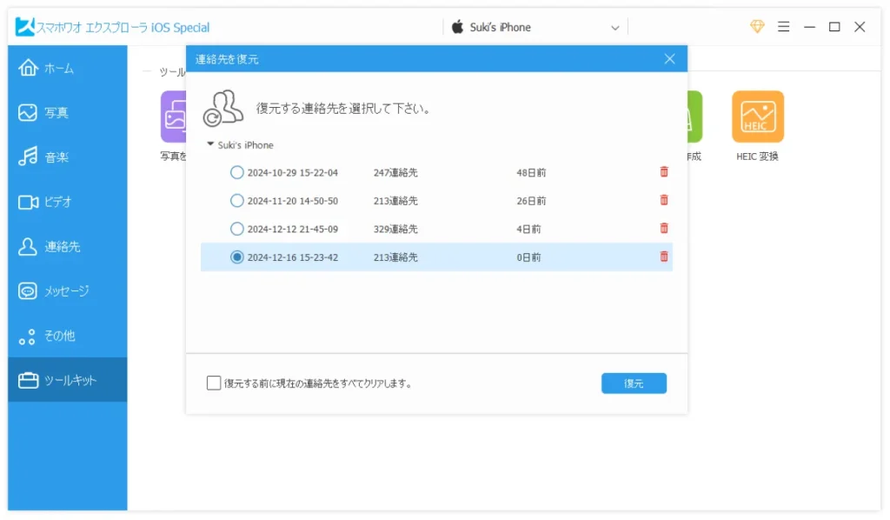
Task: Delete the 2024-10-29 backup via trash icon
Action: click(x=664, y=172)
